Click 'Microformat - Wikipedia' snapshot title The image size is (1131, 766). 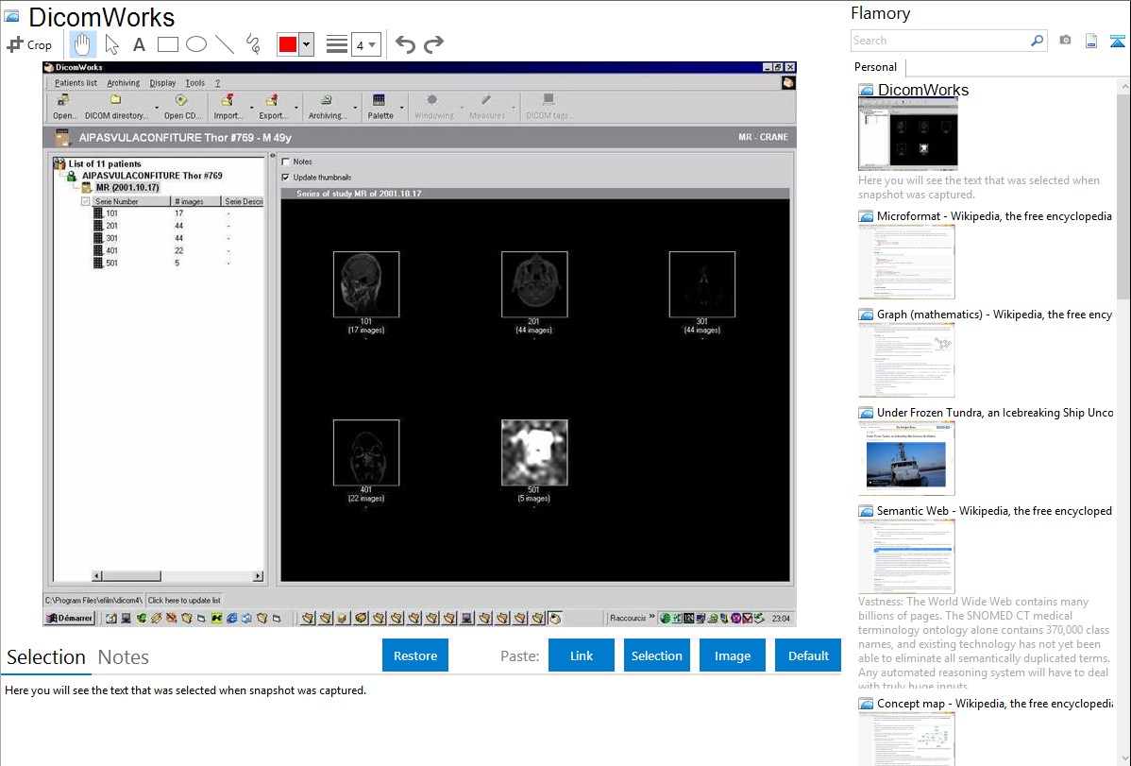click(x=994, y=216)
